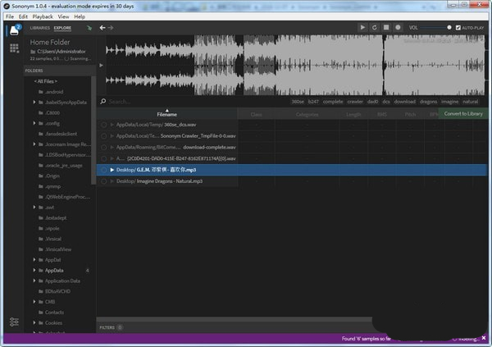
Task: Click the green arrow icon beside Explore
Action: (x=88, y=28)
